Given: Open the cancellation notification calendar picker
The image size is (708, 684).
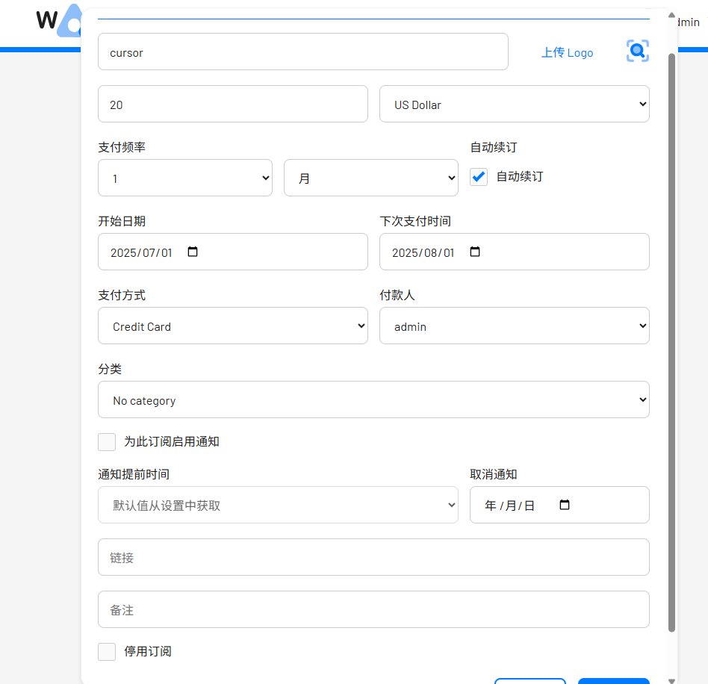Looking at the screenshot, I should point(565,505).
